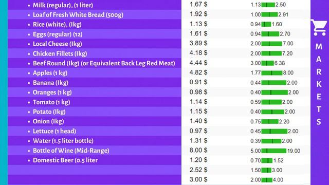Click the bread range bar 1.00 to 2.91
The image size is (329, 185).
coord(269,14)
